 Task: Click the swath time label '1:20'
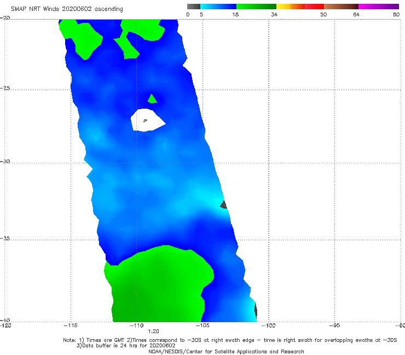[153, 332]
